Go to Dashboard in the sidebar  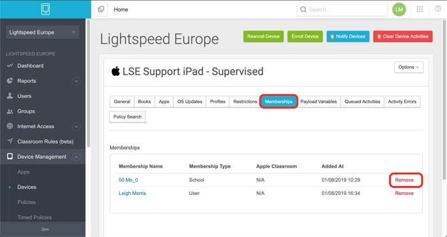(31, 66)
